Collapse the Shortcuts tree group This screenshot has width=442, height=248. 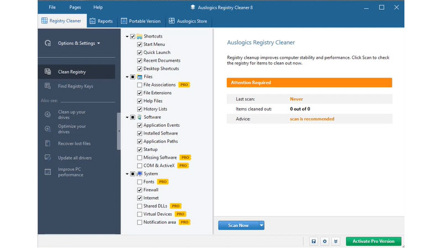pyautogui.click(x=127, y=36)
